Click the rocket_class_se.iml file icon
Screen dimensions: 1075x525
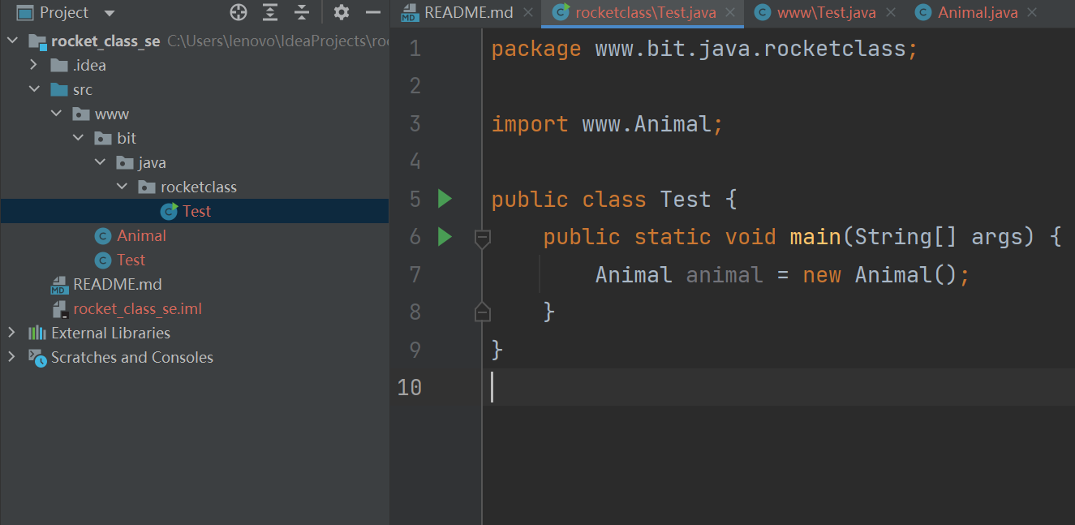tap(59, 309)
